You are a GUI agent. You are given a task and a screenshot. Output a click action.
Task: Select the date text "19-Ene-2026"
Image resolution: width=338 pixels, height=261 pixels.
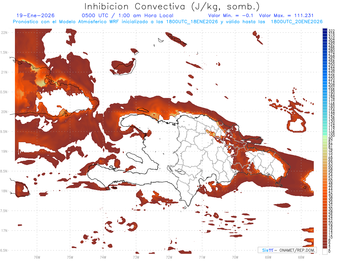pyautogui.click(x=35, y=16)
